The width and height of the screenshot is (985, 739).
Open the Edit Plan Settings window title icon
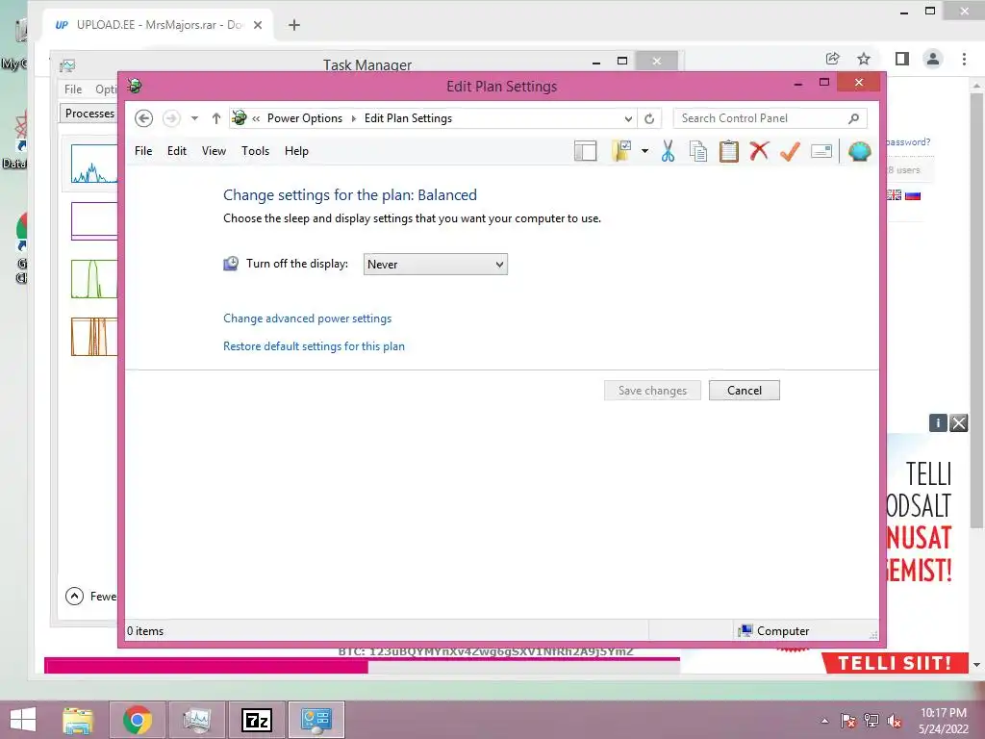134,86
